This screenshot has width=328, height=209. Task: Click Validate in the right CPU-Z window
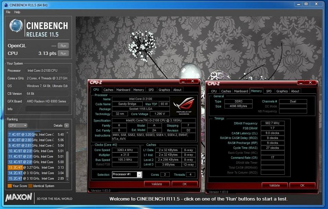[x=274, y=185]
